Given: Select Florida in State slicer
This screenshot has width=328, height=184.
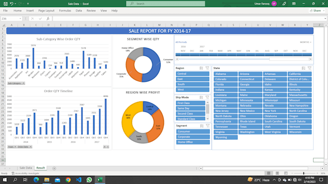Looking at the screenshot, I should 226,85.
